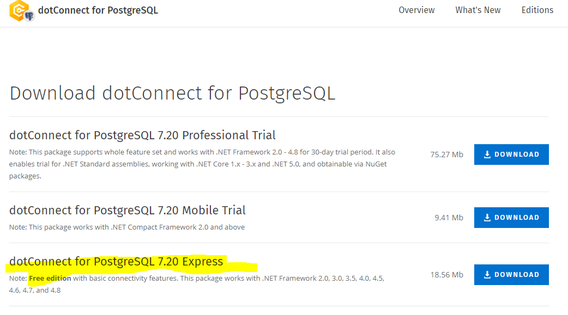Screen dimensions: 568x315
Task: Select the 'dotConnect for PostgreSQL 7.20 Mobile Trial' heading
Action: pyautogui.click(x=128, y=210)
